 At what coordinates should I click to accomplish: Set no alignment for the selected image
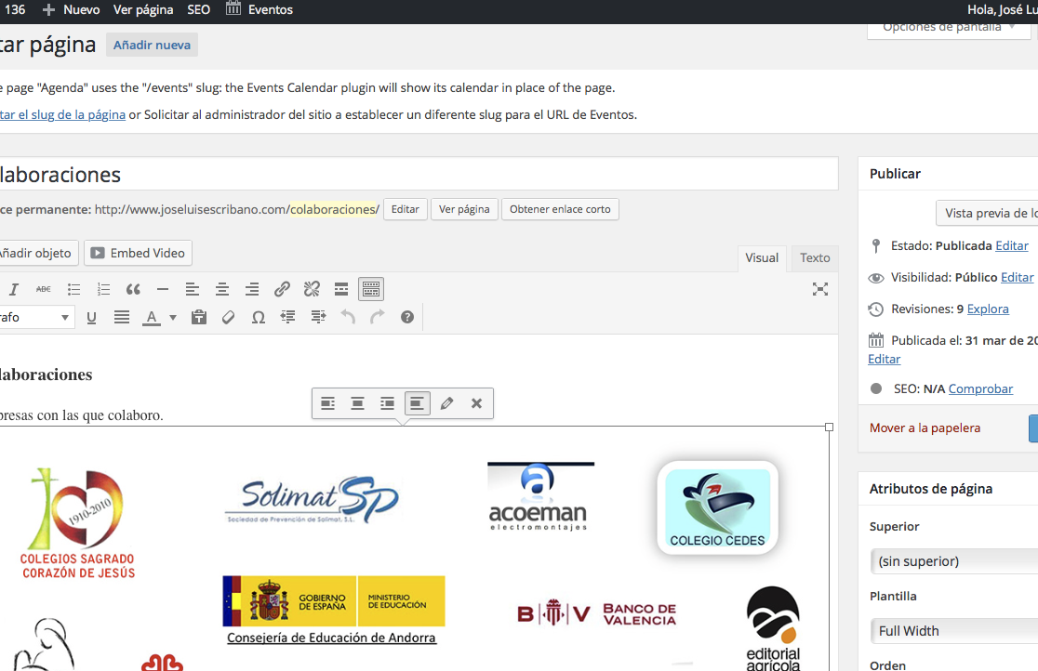point(417,403)
